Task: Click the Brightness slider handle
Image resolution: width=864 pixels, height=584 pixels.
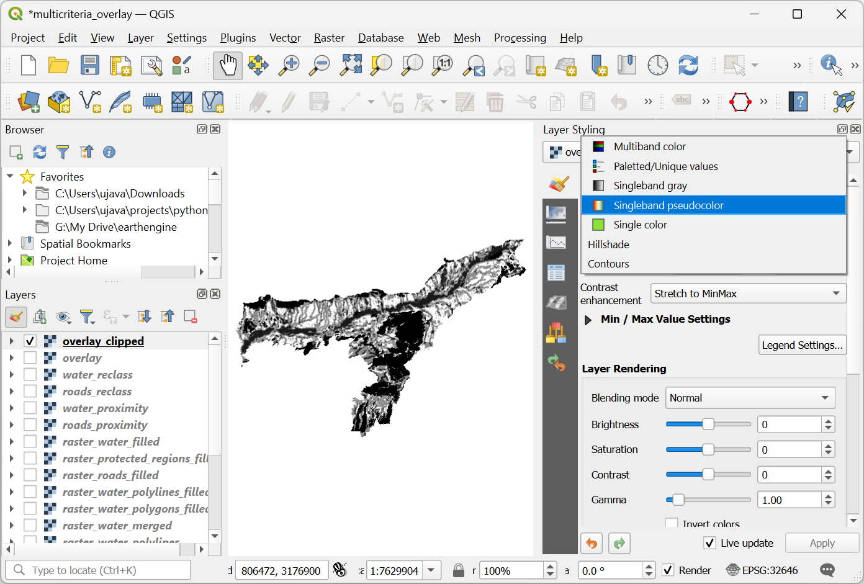Action: pos(708,425)
